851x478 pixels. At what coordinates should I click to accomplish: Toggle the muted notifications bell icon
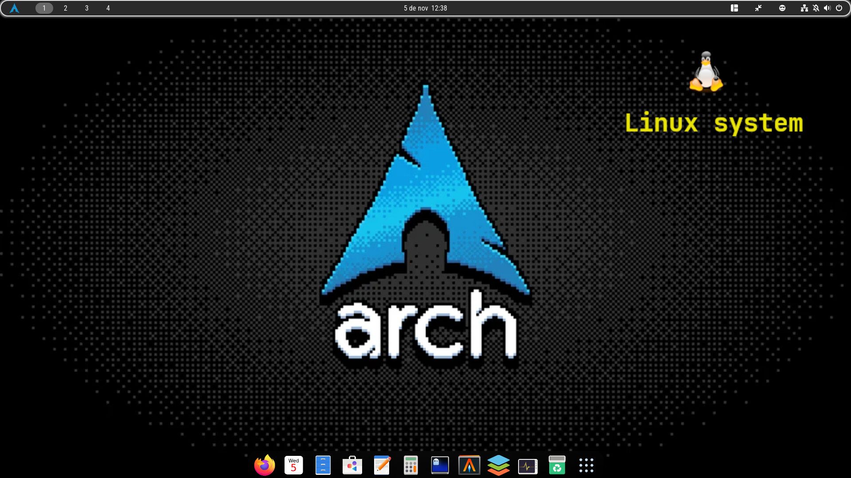point(816,8)
